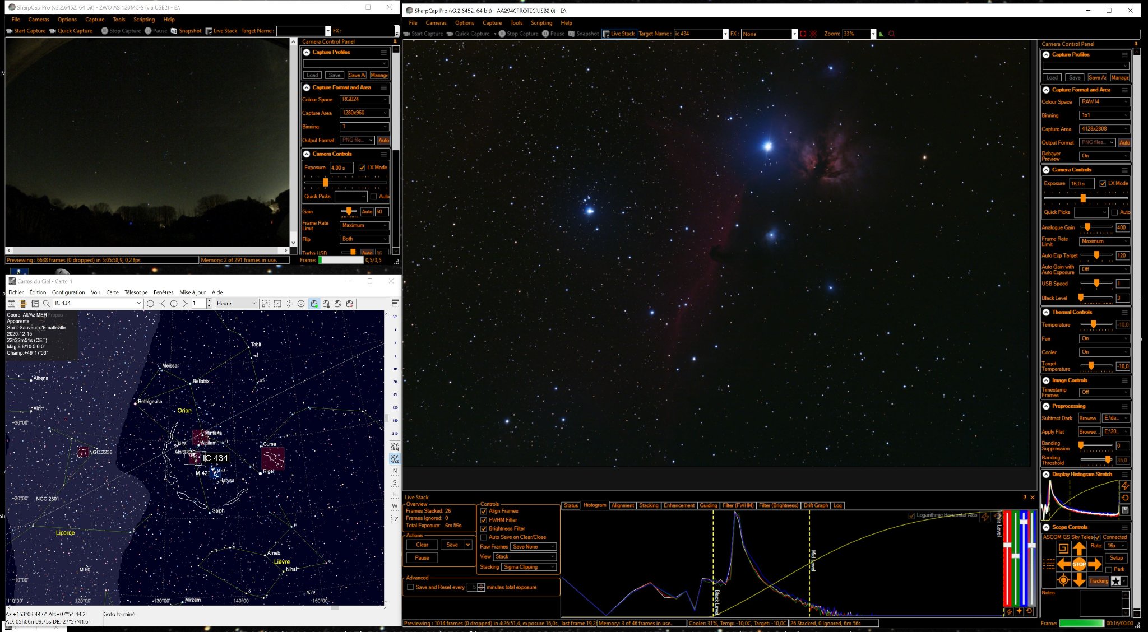The width and height of the screenshot is (1148, 632).
Task: Close the Live Stack panel with the X icon
Action: [x=1033, y=497]
